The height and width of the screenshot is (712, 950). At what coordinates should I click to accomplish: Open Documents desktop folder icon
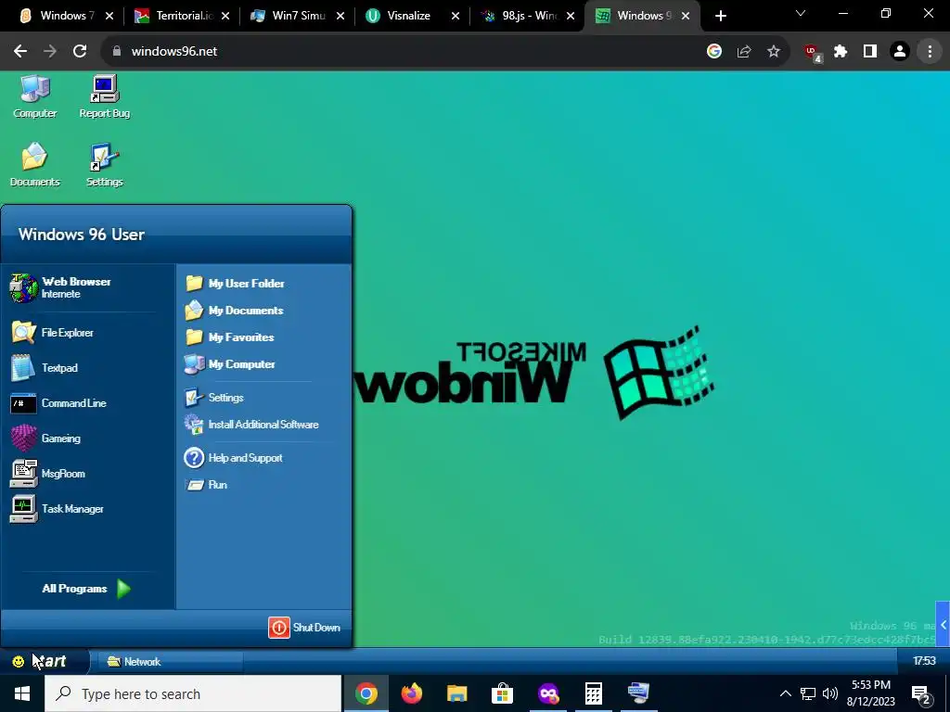point(34,165)
